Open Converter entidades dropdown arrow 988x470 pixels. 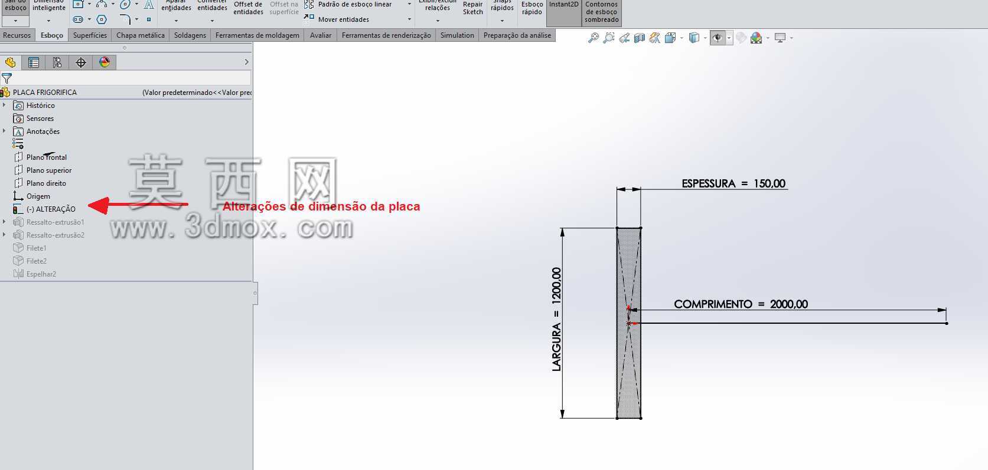click(212, 21)
